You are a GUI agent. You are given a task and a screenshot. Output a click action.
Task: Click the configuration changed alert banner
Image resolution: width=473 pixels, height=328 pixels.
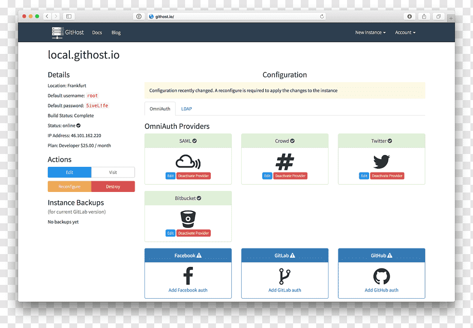[x=285, y=90]
